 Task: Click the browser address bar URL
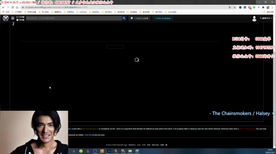56,7
